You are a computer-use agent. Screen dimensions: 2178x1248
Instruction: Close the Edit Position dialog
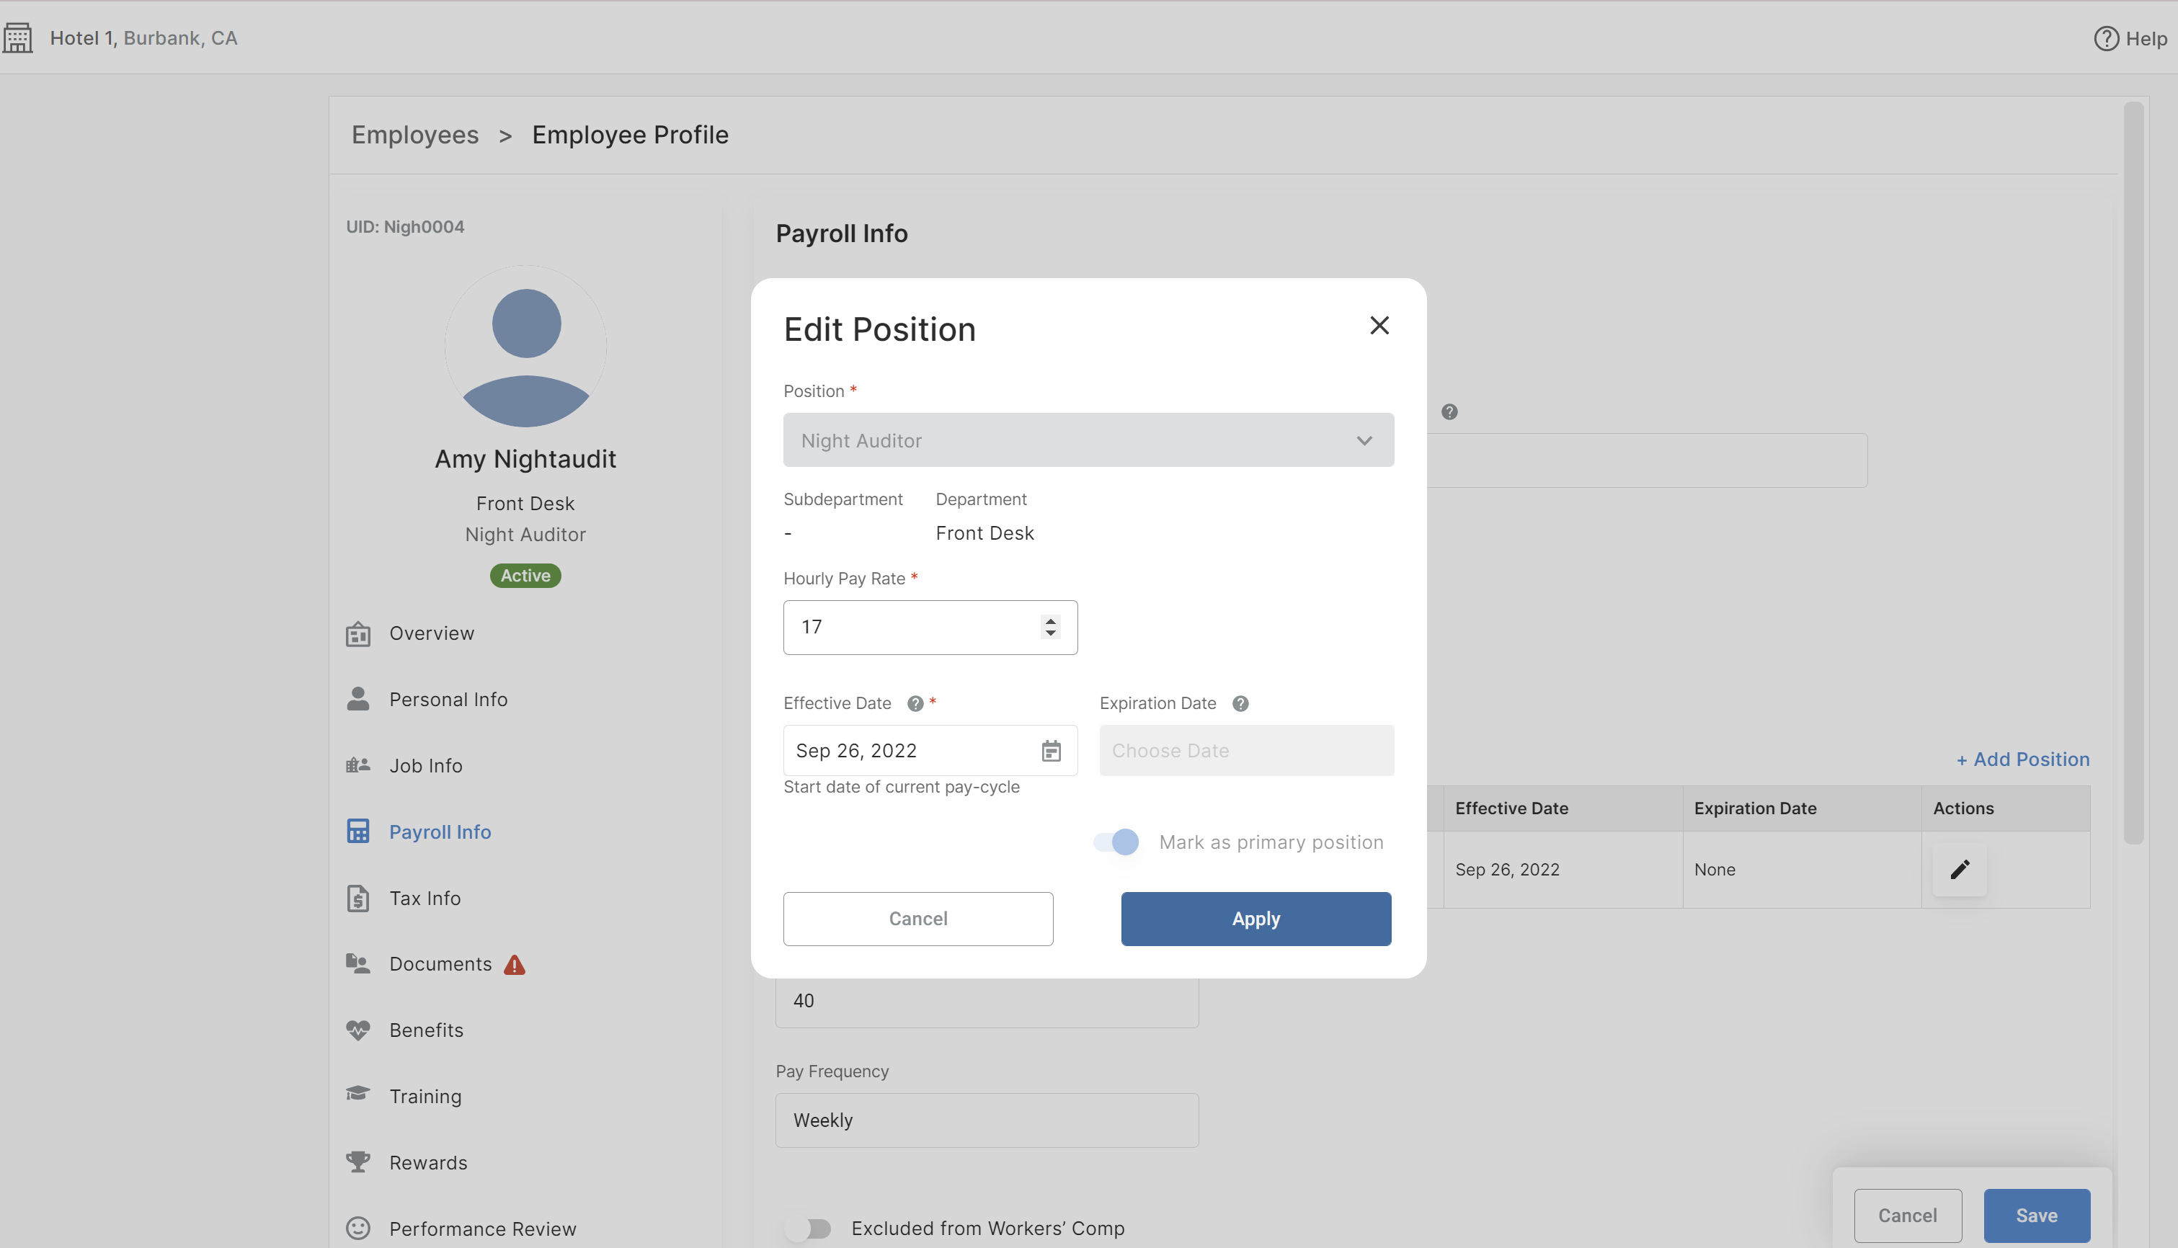click(x=1379, y=326)
